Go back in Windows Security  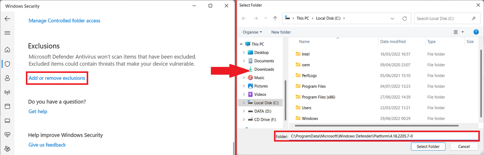(7, 19)
